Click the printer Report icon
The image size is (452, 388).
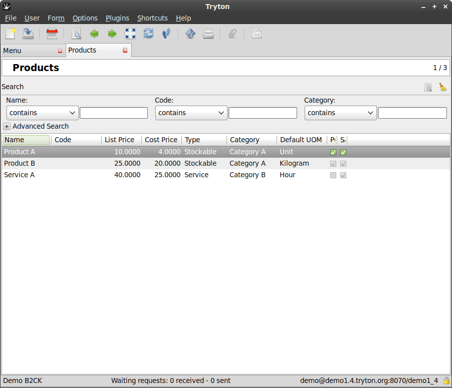coord(208,34)
